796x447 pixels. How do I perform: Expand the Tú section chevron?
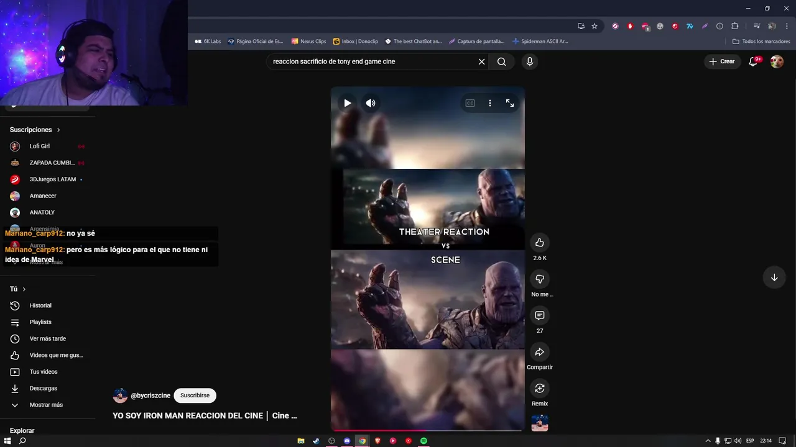coord(24,289)
